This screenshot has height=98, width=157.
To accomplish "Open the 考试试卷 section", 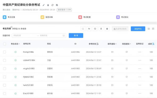I will [9, 17].
